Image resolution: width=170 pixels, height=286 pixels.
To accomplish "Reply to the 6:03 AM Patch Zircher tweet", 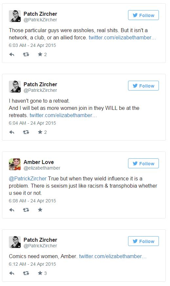I will [12, 54].
